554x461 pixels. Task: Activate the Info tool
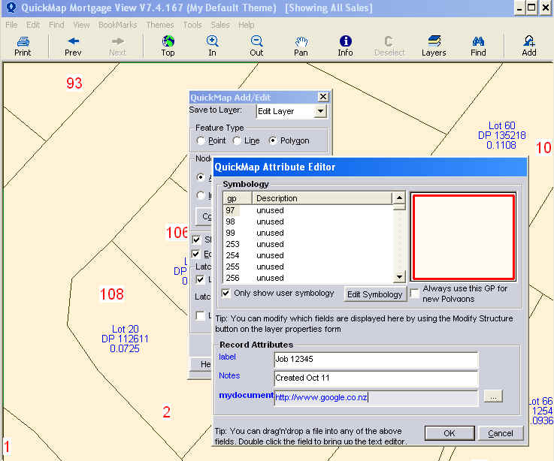345,46
